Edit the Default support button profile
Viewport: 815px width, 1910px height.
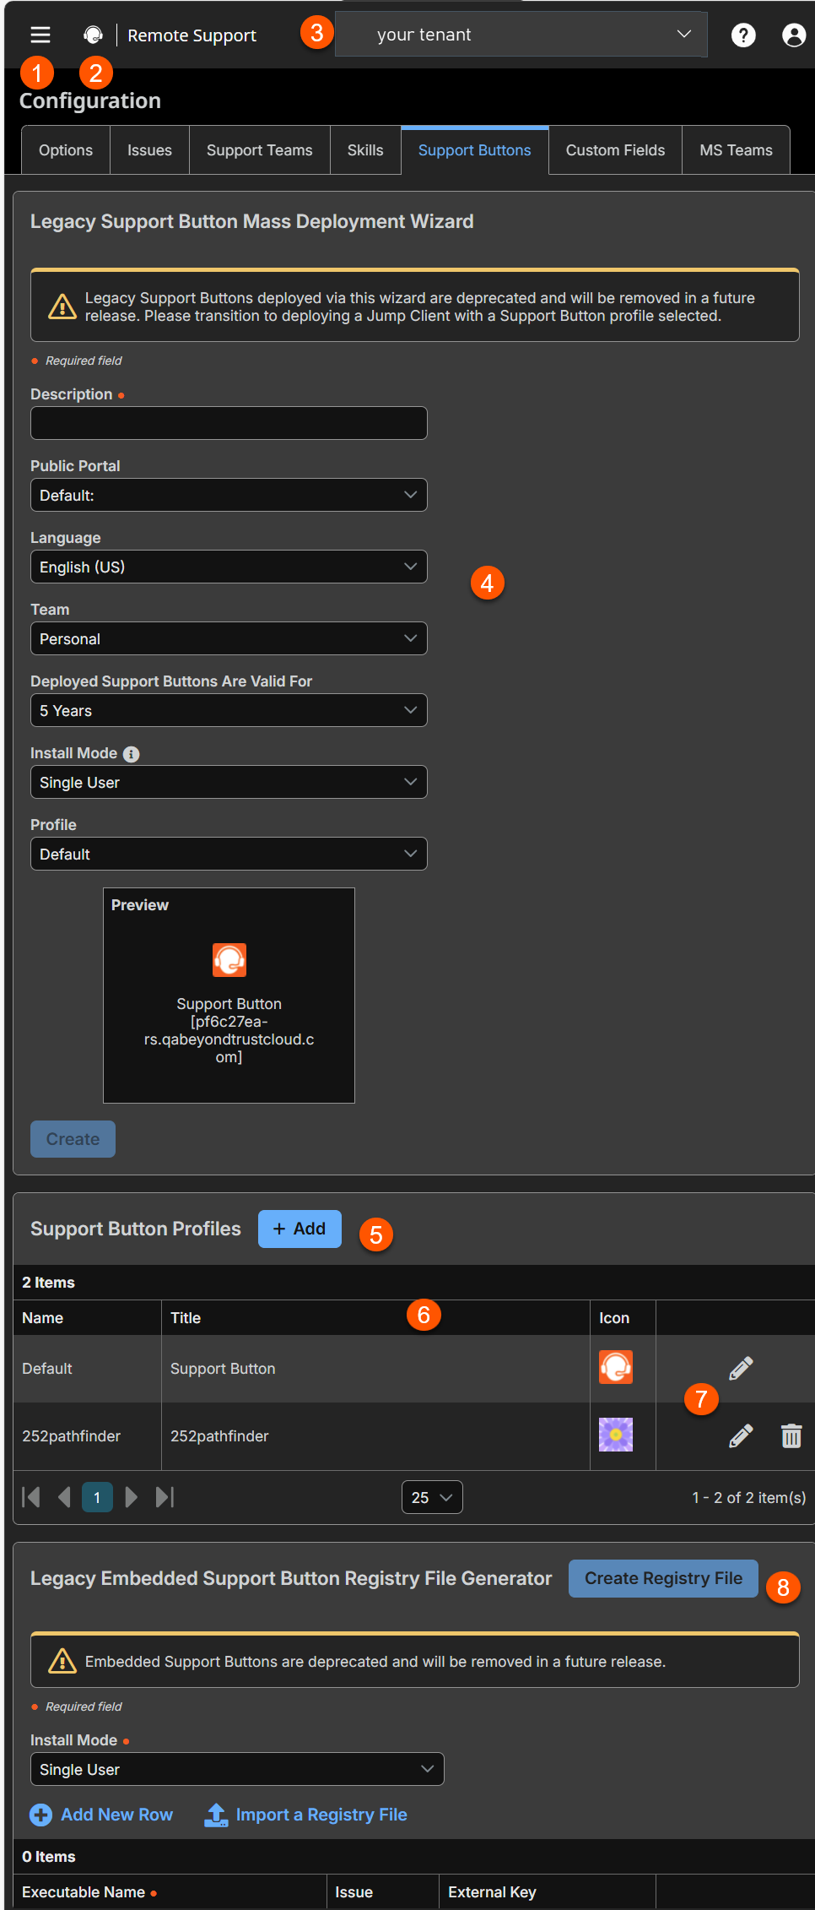[741, 1368]
